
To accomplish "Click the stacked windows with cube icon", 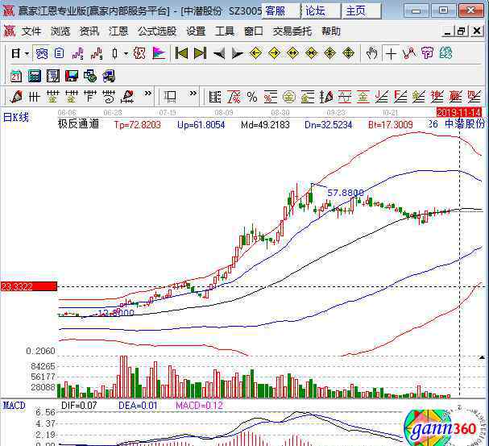I will click(90, 76).
